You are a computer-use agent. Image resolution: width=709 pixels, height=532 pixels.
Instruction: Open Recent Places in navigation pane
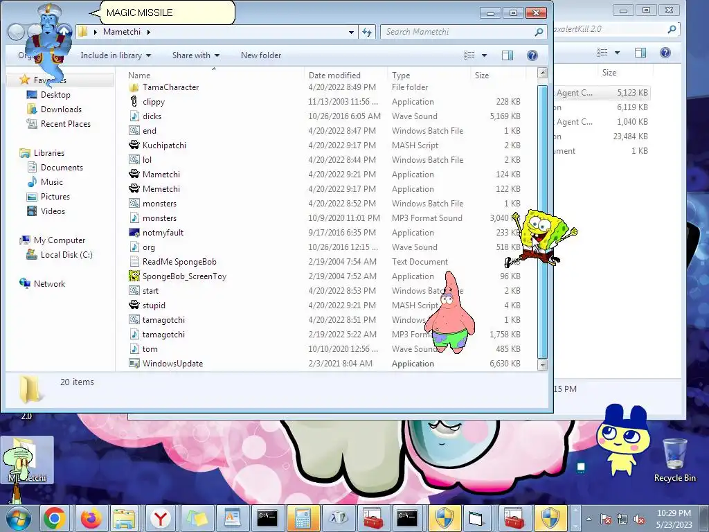65,123
